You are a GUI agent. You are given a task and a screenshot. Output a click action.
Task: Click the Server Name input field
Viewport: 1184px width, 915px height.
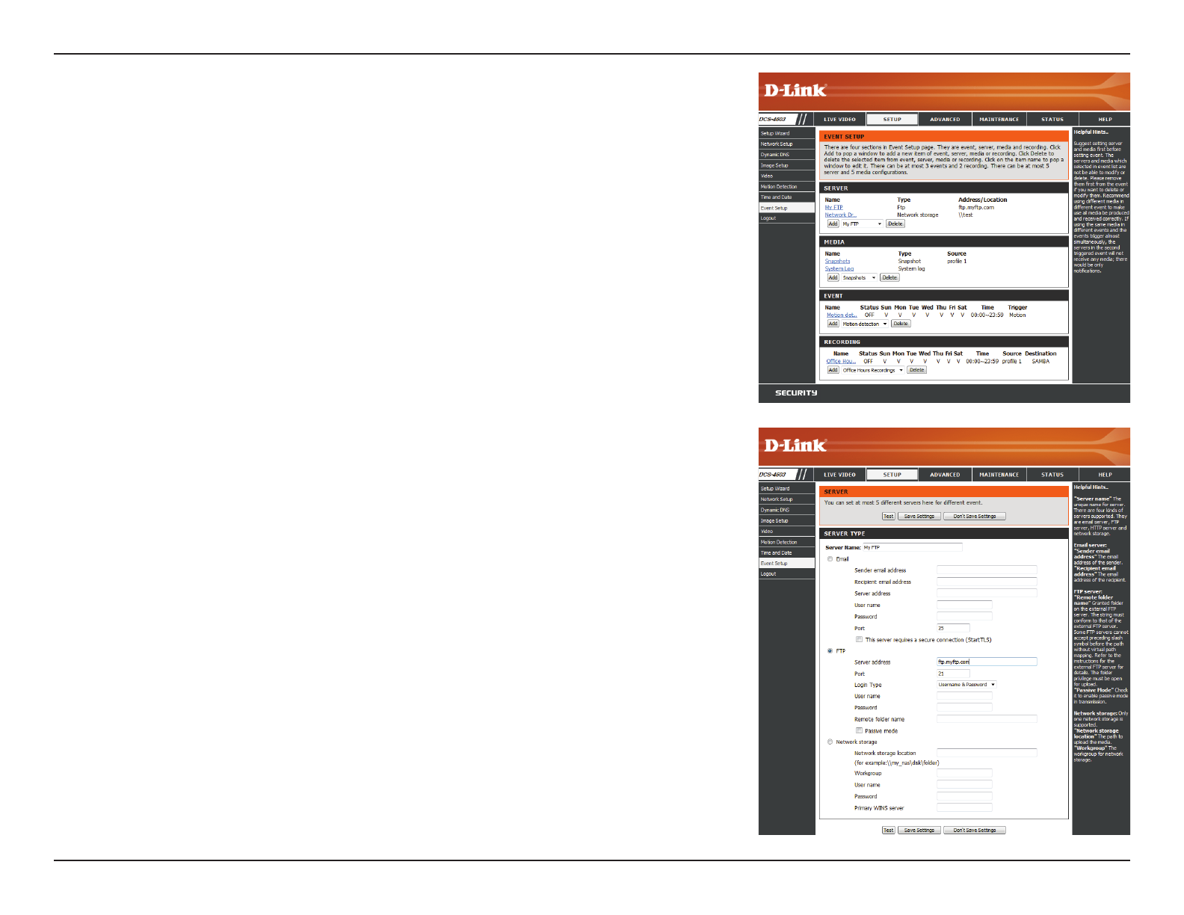point(912,548)
